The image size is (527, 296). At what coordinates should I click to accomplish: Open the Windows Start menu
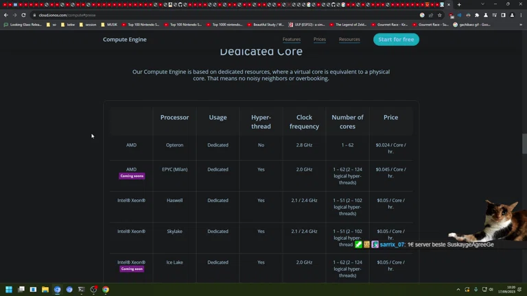point(9,290)
